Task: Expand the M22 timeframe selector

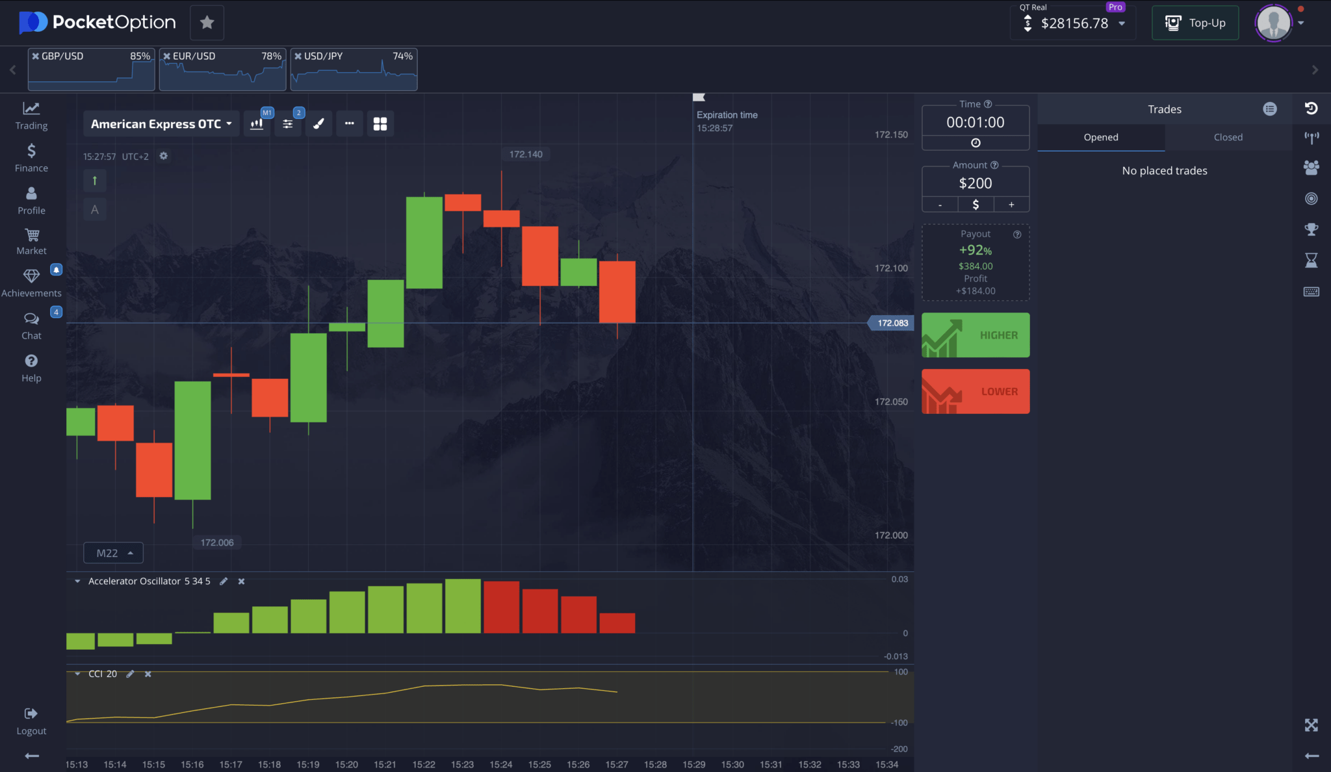Action: coord(113,552)
